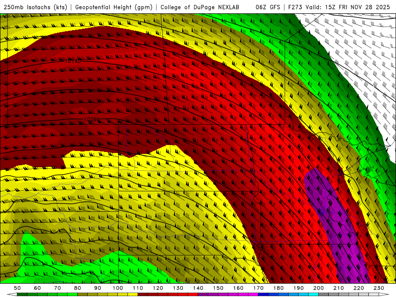Click the 190 value on the color scale
The image size is (396, 297).
coord(298,288)
